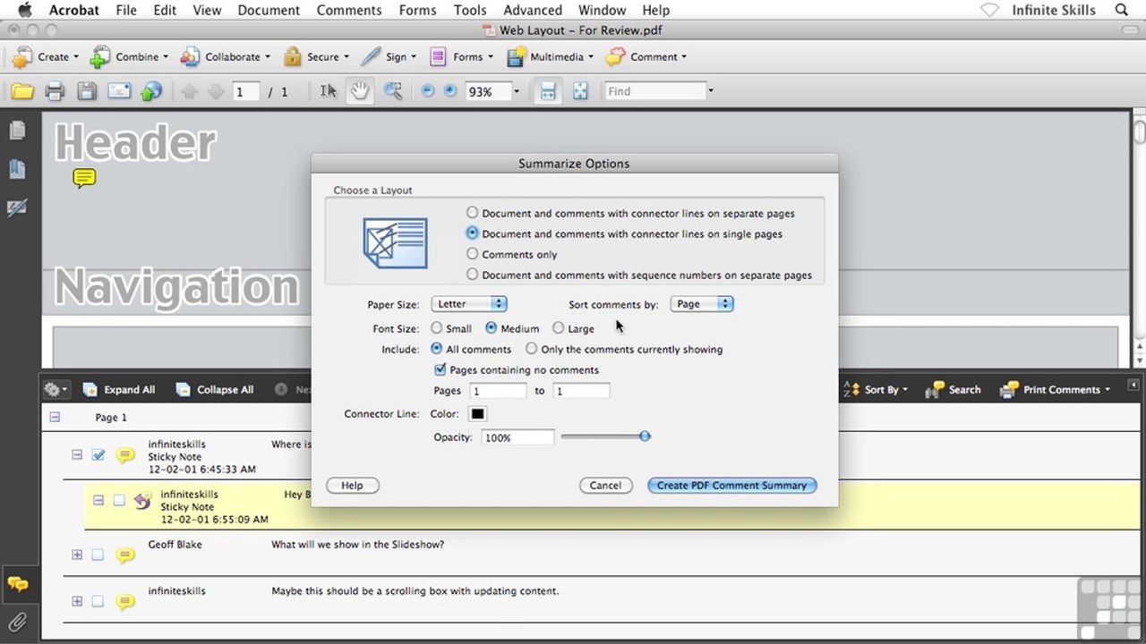This screenshot has width=1146, height=644.
Task: Open Spotlight search magnifier
Action: point(1122,10)
